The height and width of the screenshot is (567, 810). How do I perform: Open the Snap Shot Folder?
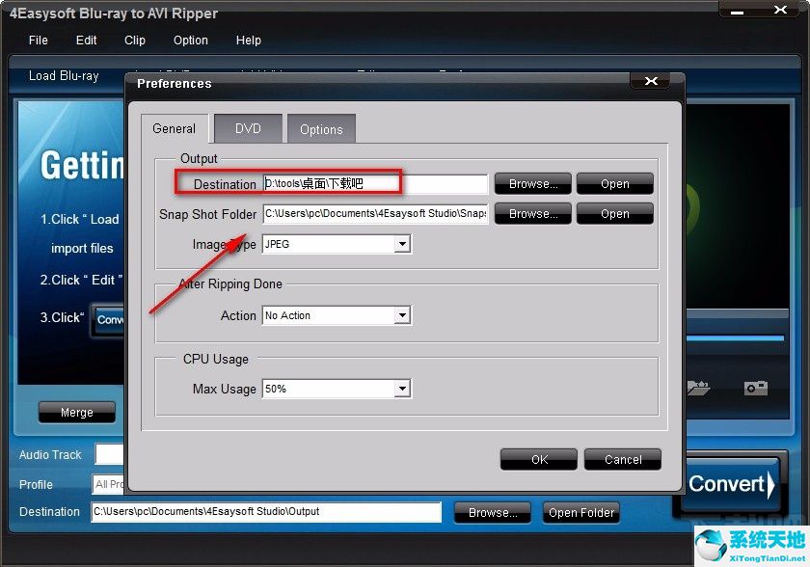615,214
